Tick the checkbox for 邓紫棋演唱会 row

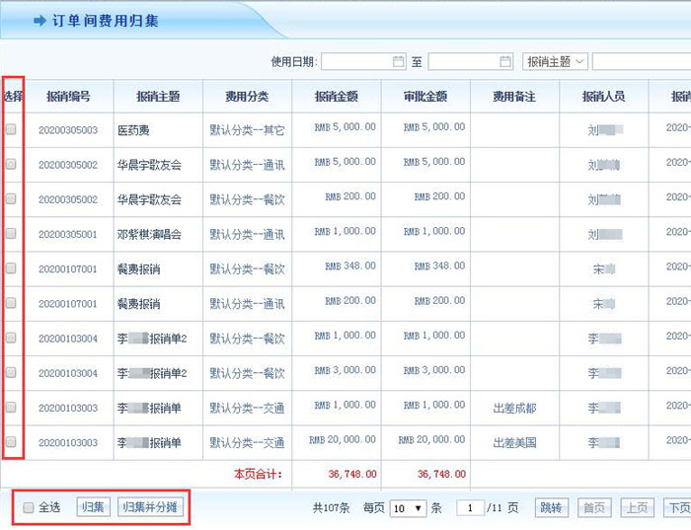11,234
